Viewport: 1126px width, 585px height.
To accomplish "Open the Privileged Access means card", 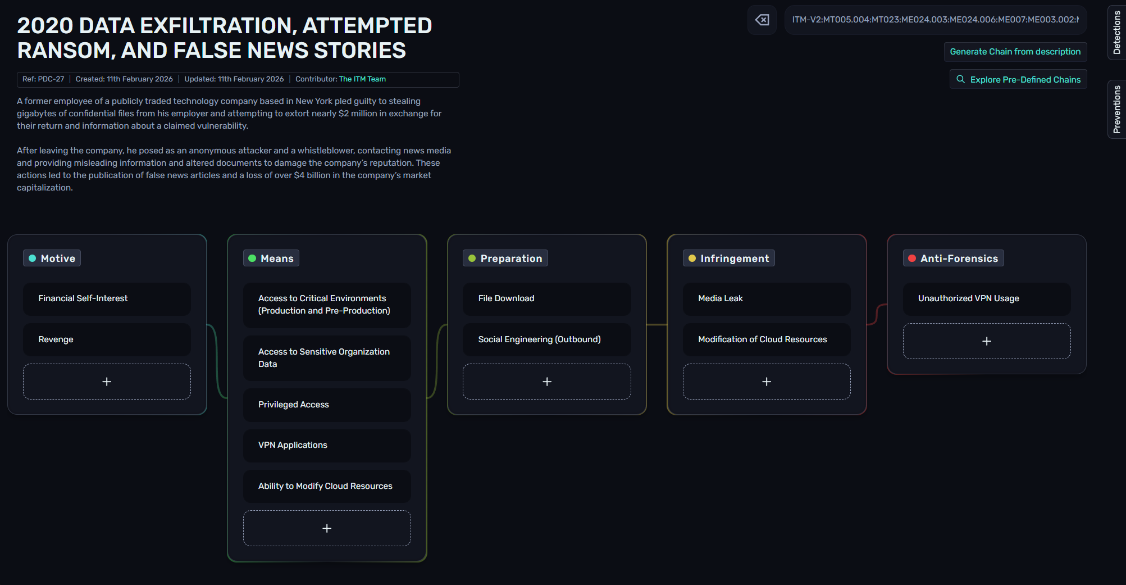I will 327,405.
